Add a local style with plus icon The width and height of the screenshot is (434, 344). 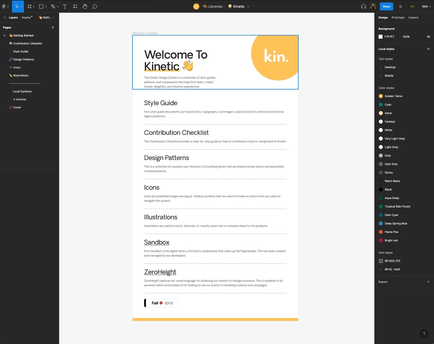point(428,49)
